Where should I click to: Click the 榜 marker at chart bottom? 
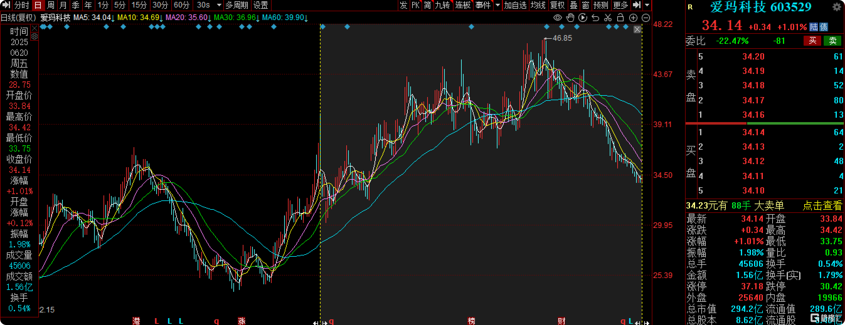pyautogui.click(x=471, y=321)
